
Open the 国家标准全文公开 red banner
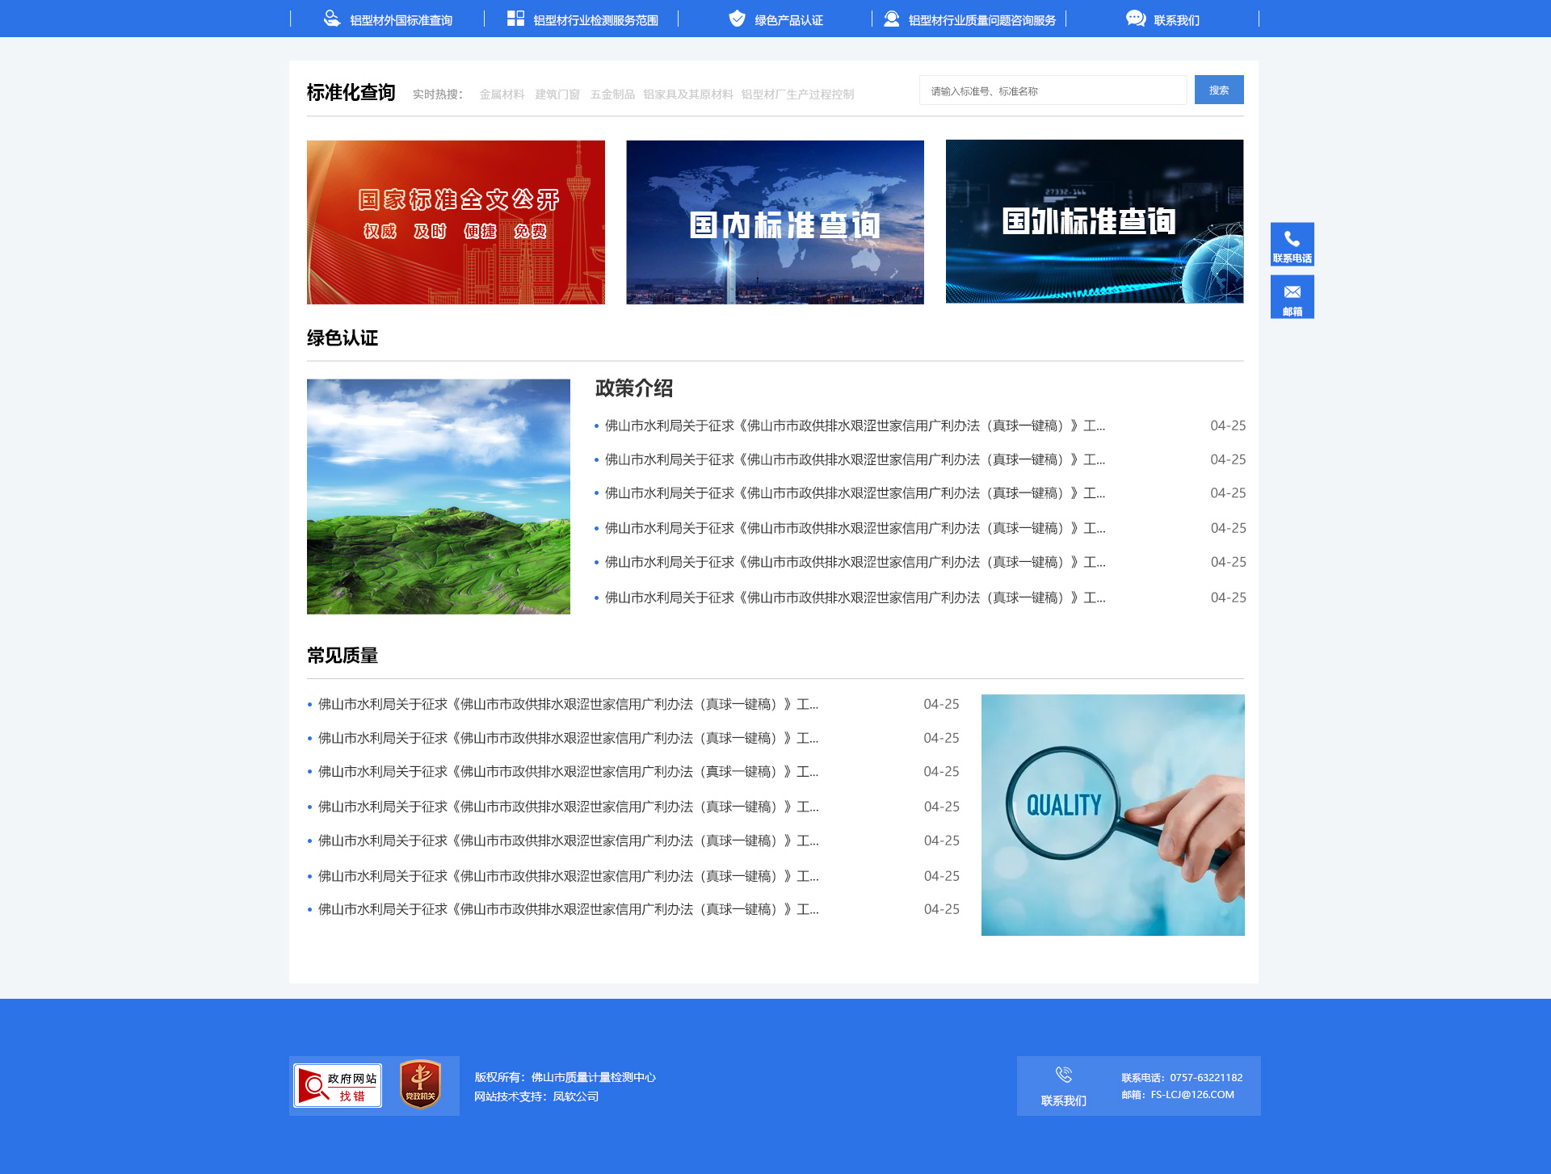tap(456, 222)
